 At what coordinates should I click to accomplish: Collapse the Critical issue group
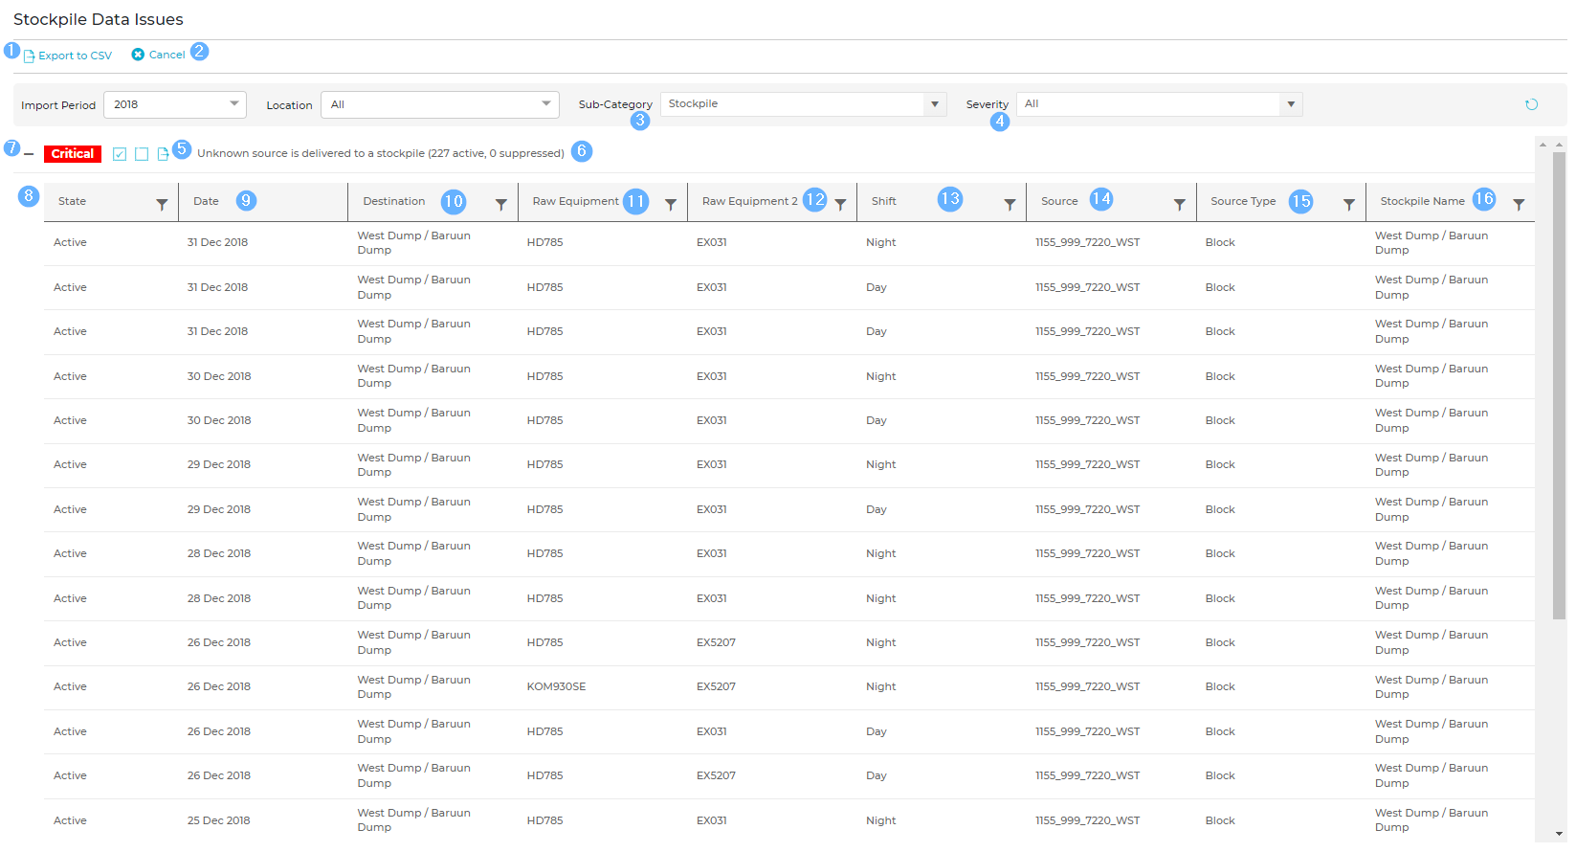29,154
